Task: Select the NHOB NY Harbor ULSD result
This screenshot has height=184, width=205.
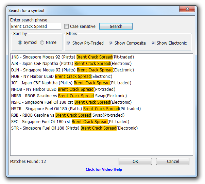Action: 63,89
